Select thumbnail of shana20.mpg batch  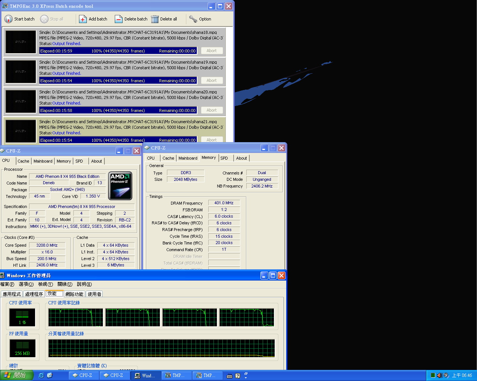coord(21,101)
